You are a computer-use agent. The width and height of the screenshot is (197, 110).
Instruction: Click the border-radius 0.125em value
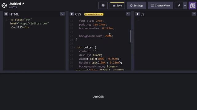click(107, 28)
